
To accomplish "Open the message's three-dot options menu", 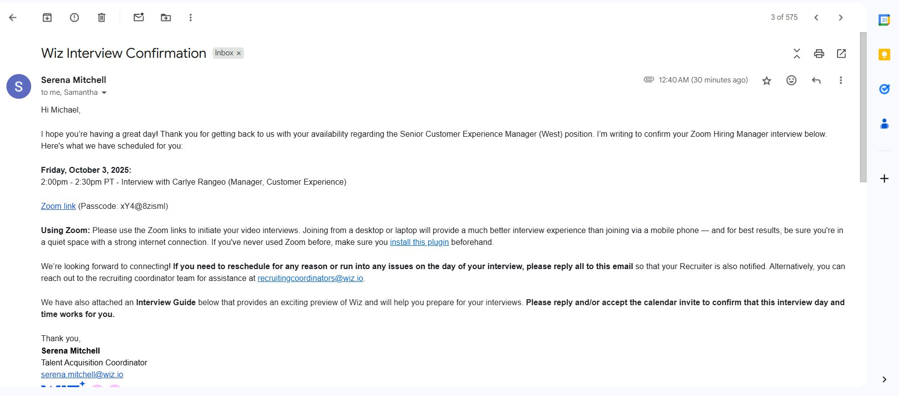I will [841, 80].
